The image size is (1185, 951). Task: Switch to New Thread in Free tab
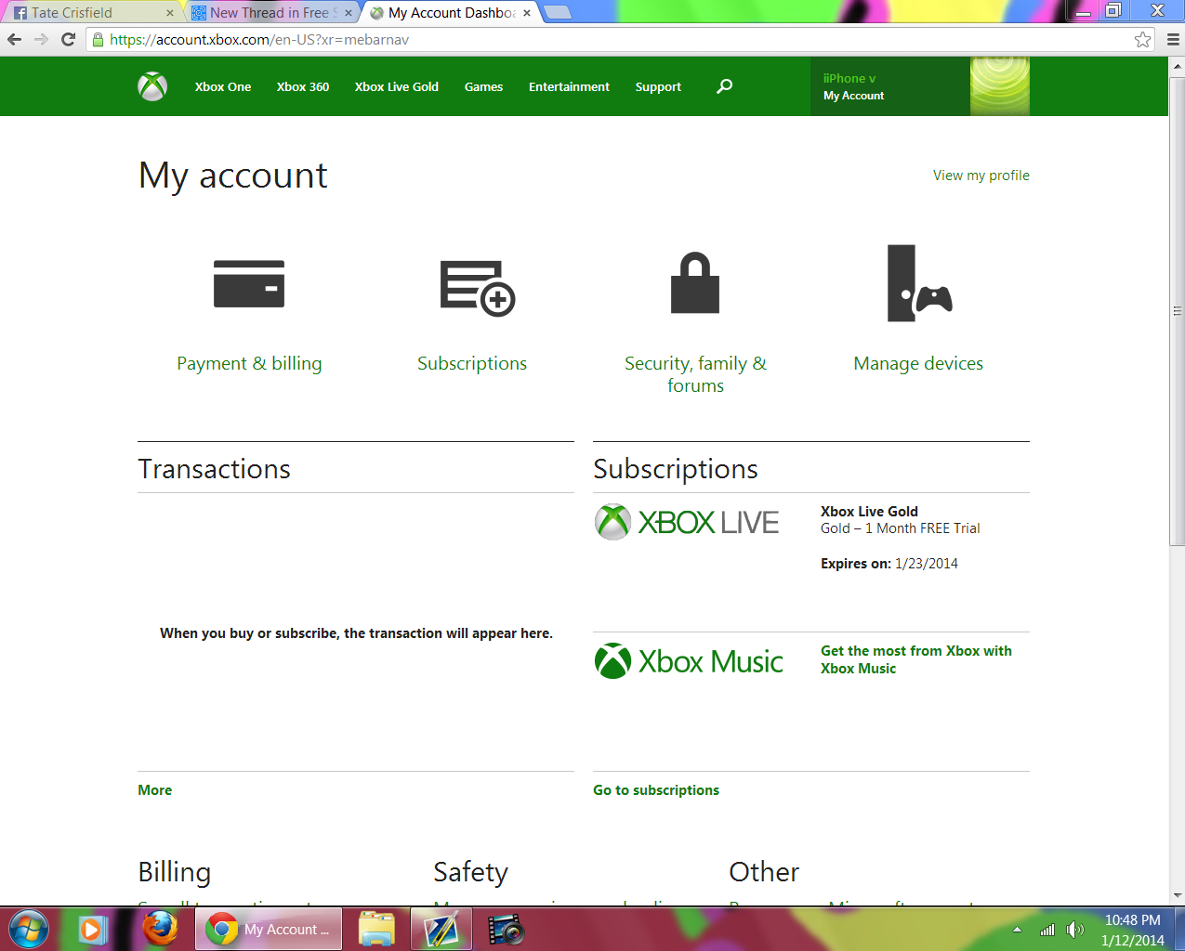[x=270, y=13]
